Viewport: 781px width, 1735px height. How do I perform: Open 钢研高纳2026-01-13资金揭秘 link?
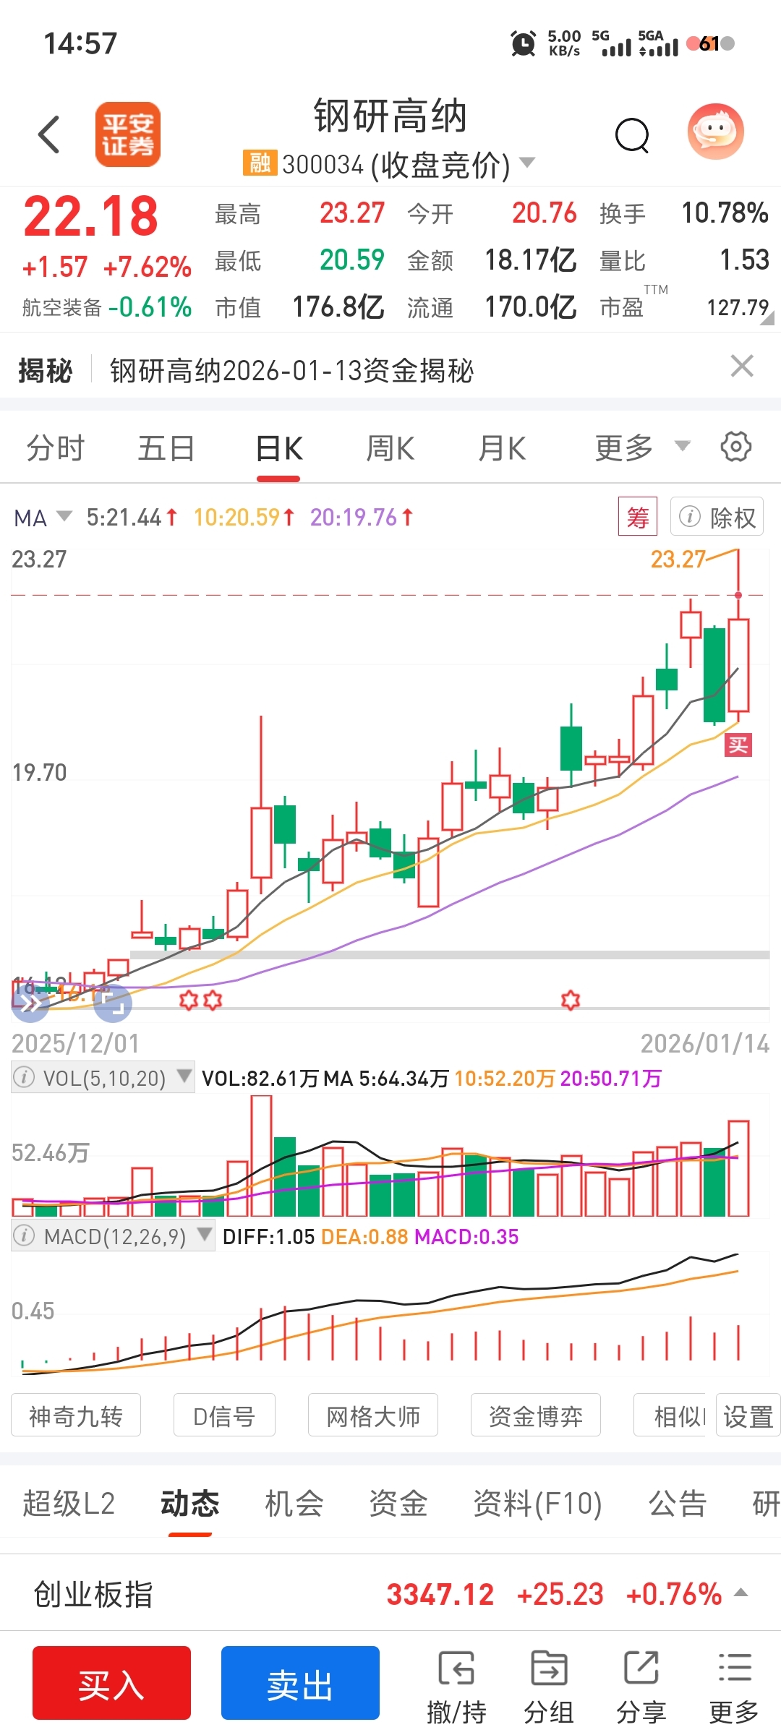(x=291, y=371)
